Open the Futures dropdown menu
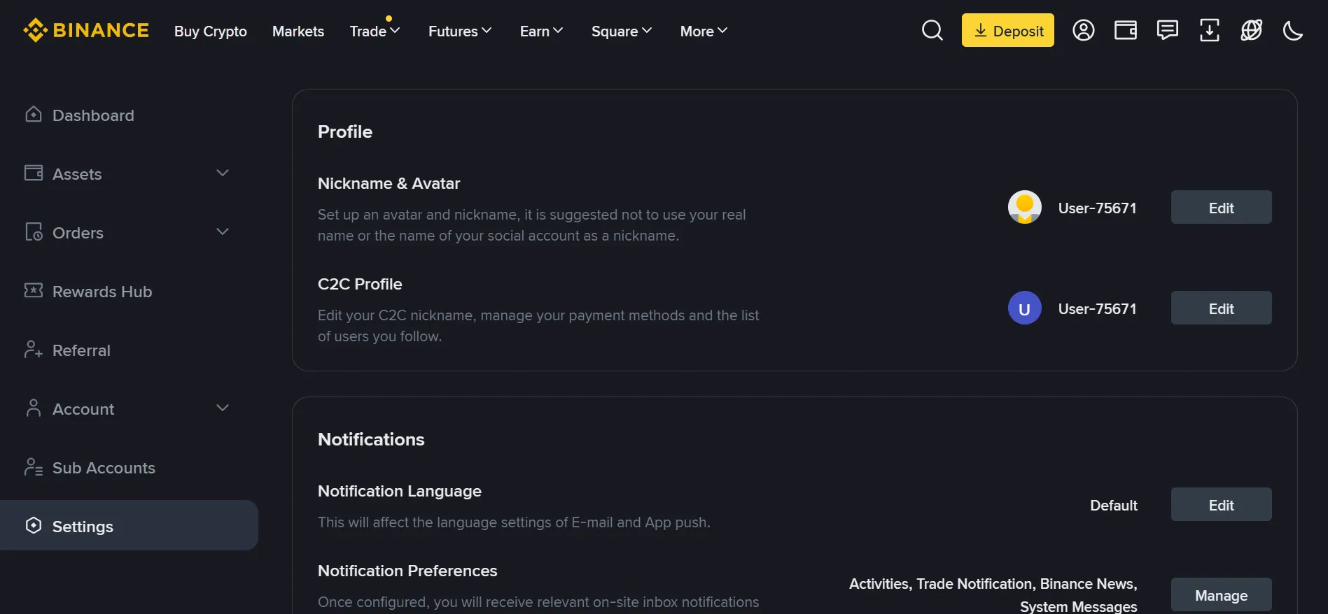This screenshot has width=1328, height=614. 459,31
